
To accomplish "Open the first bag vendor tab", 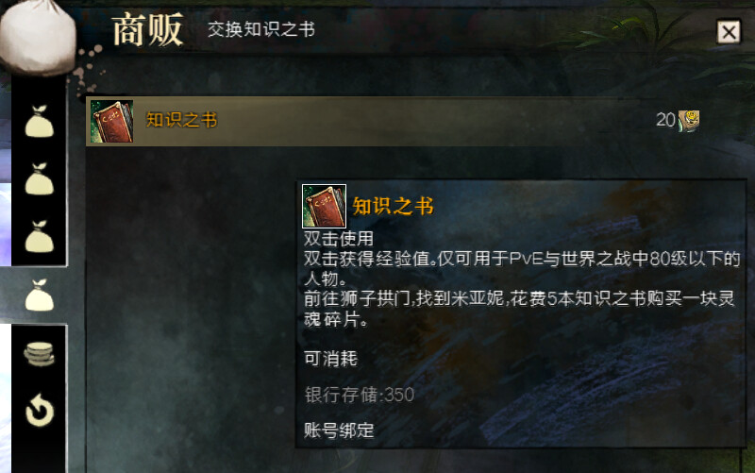I will coord(39,122).
